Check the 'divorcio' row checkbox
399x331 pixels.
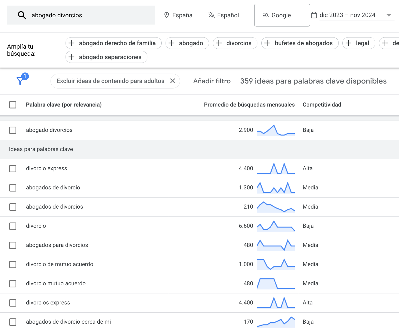13,226
